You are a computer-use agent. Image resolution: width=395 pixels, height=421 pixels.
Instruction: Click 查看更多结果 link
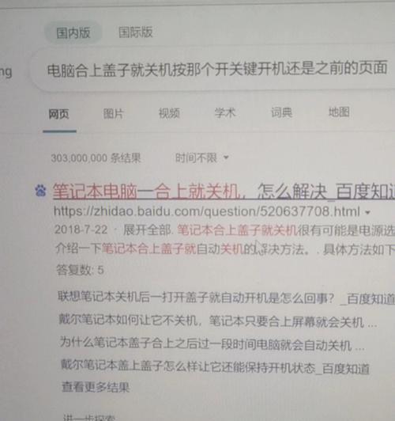96,388
